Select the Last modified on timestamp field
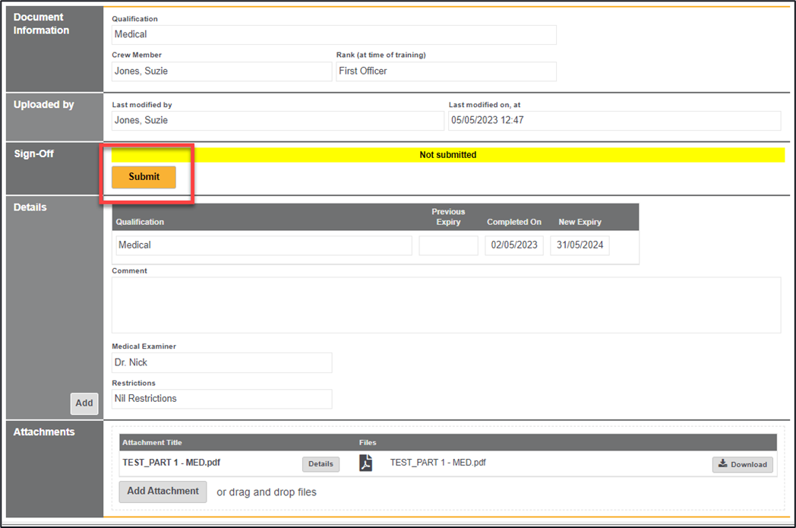The height and width of the screenshot is (528, 796). tap(614, 121)
